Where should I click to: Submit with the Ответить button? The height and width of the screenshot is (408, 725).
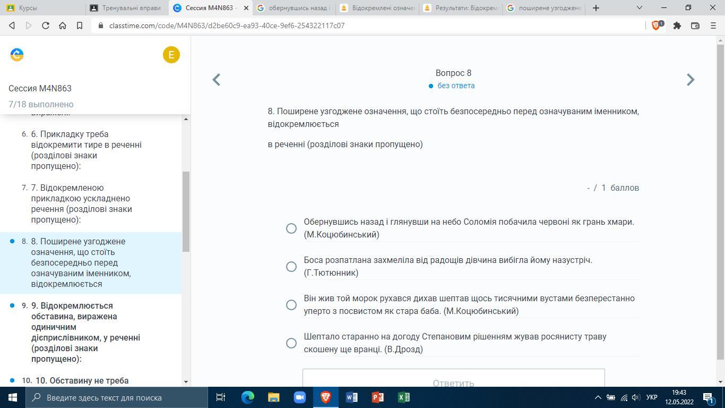point(454,378)
